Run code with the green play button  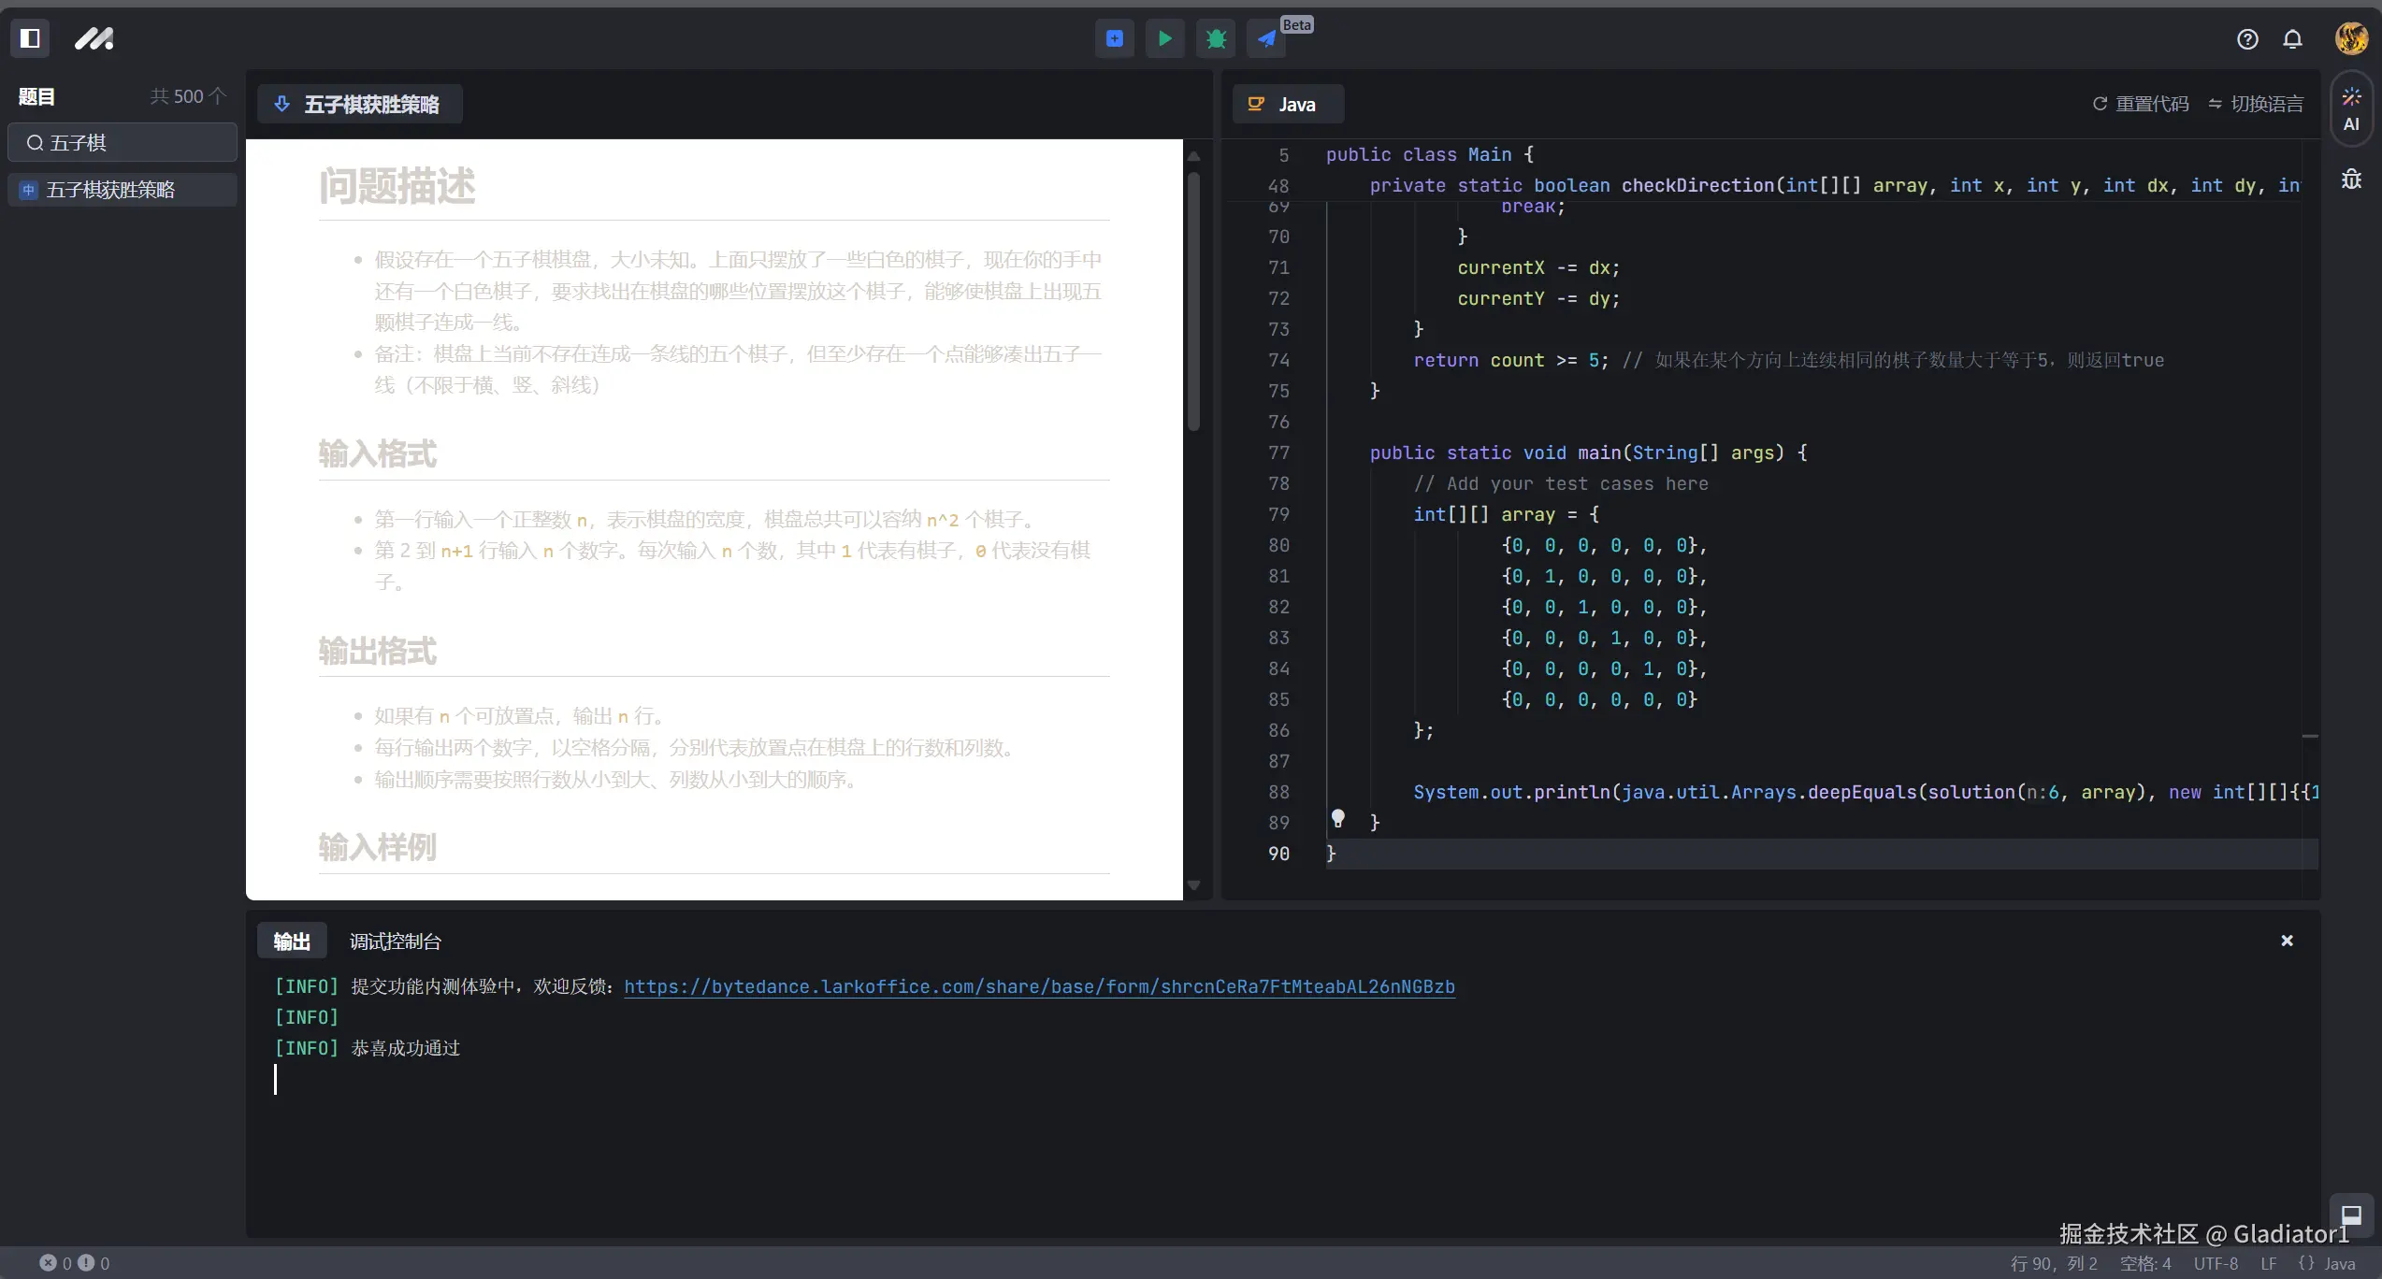[1164, 38]
